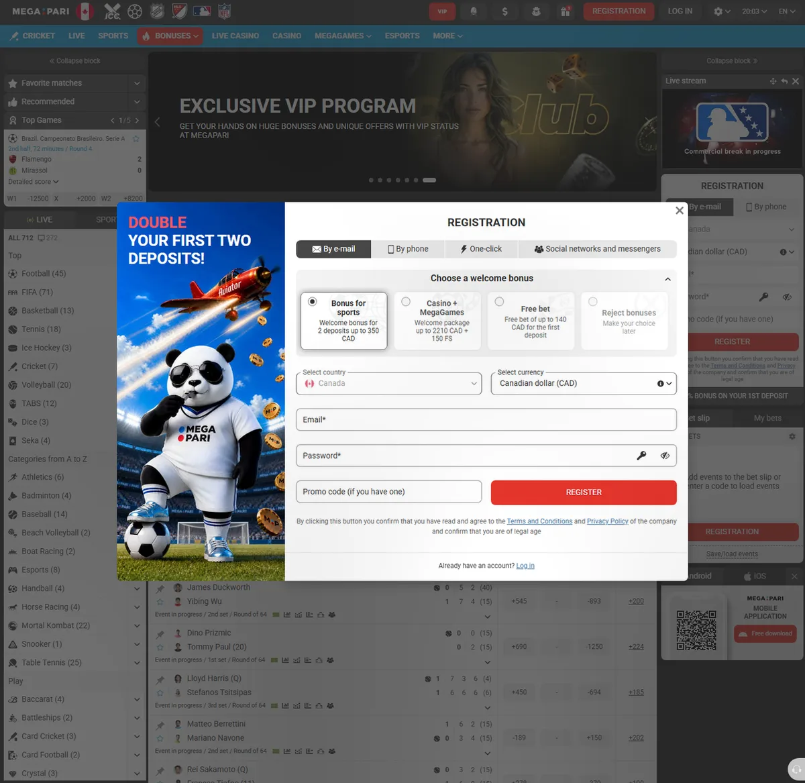This screenshot has width=805, height=783.
Task: Click the notification bell icon in header
Action: pos(474,11)
